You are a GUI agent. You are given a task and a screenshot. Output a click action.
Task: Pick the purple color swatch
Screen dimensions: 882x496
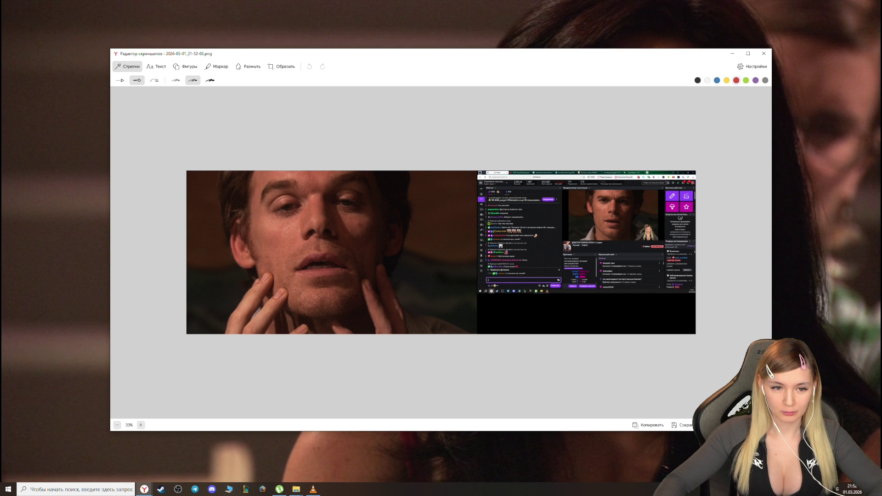755,80
